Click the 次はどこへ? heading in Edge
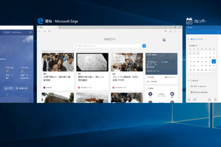Image resolution: width=221 pixels, height=147 pixels. tap(110, 39)
